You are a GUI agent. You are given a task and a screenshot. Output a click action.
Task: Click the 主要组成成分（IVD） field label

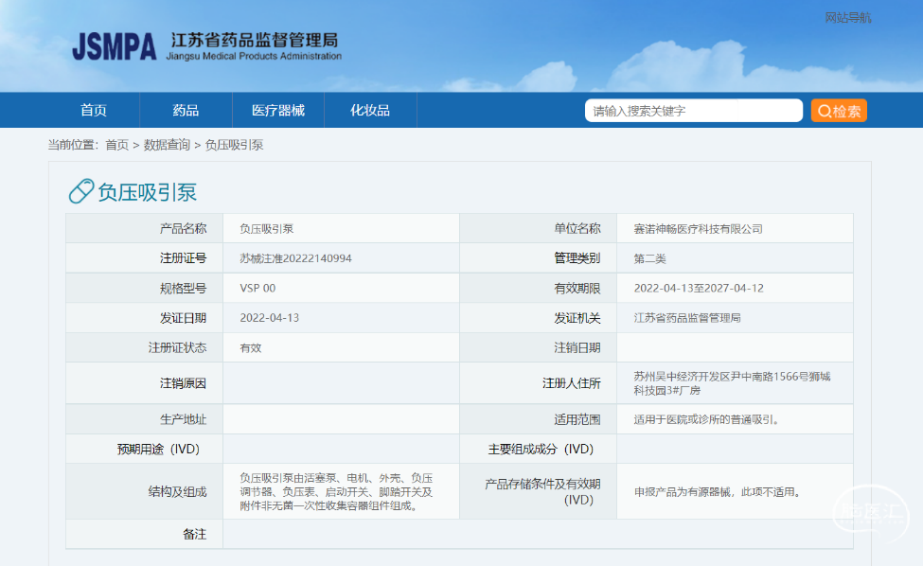click(541, 449)
